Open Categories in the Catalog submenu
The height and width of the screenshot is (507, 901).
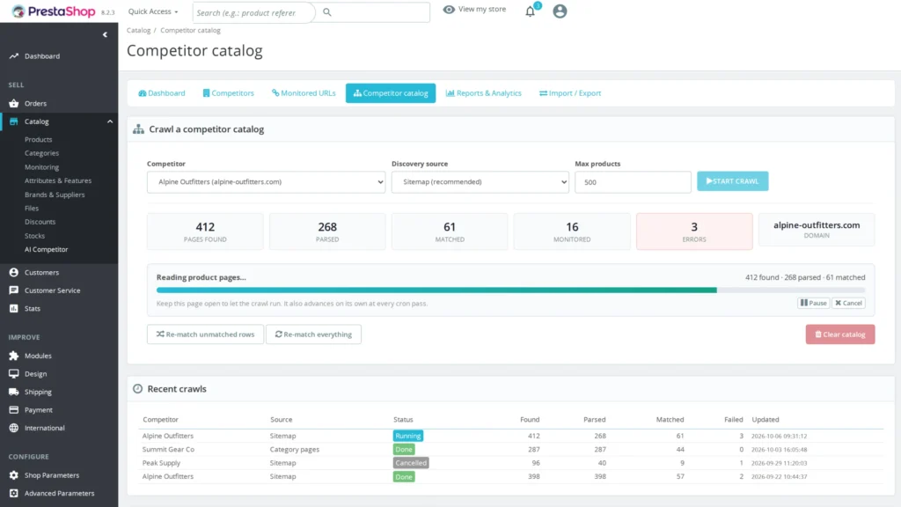(41, 153)
